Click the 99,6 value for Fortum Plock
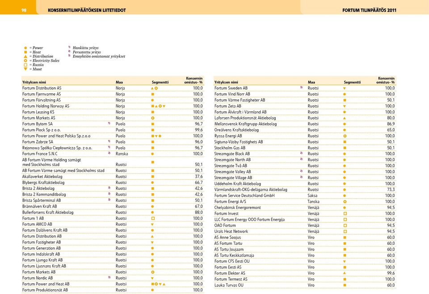This screenshot has height=294, width=429. (x=199, y=130)
